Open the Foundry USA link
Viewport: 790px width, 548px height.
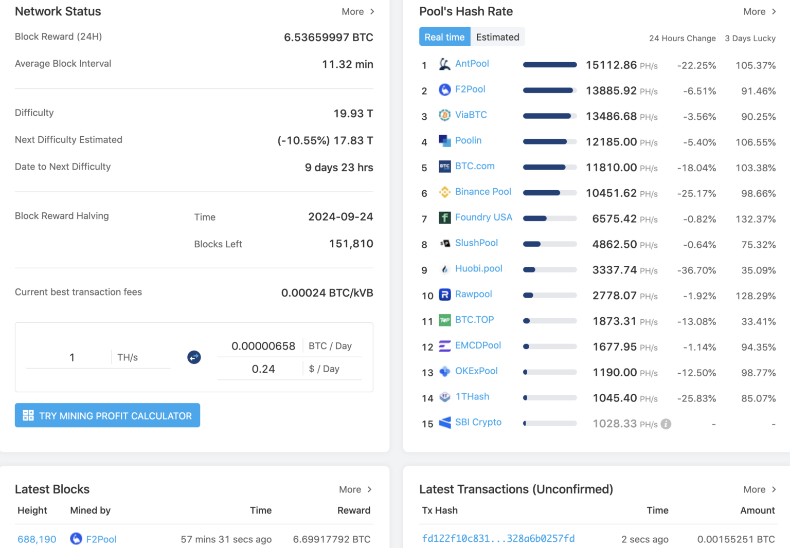point(483,217)
